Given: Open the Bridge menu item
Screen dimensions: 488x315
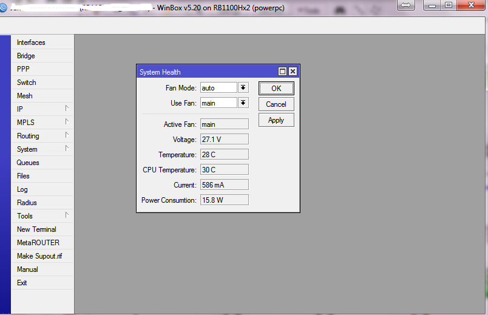Looking at the screenshot, I should pyautogui.click(x=42, y=56).
